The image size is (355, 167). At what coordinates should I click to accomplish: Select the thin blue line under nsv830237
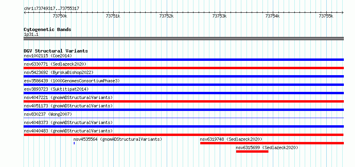tap(183, 118)
